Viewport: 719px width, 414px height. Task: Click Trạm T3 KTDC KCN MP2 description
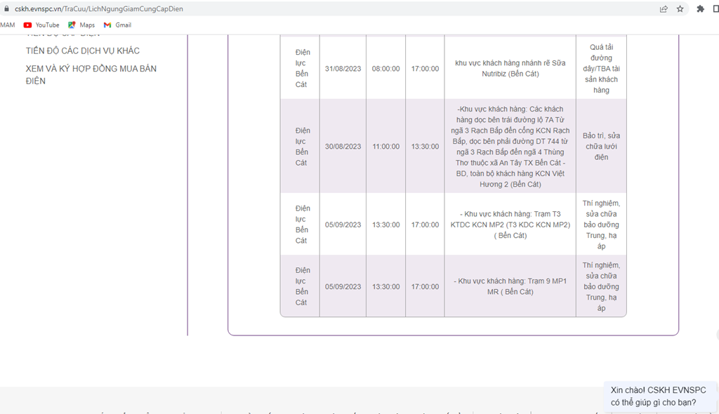[510, 225]
